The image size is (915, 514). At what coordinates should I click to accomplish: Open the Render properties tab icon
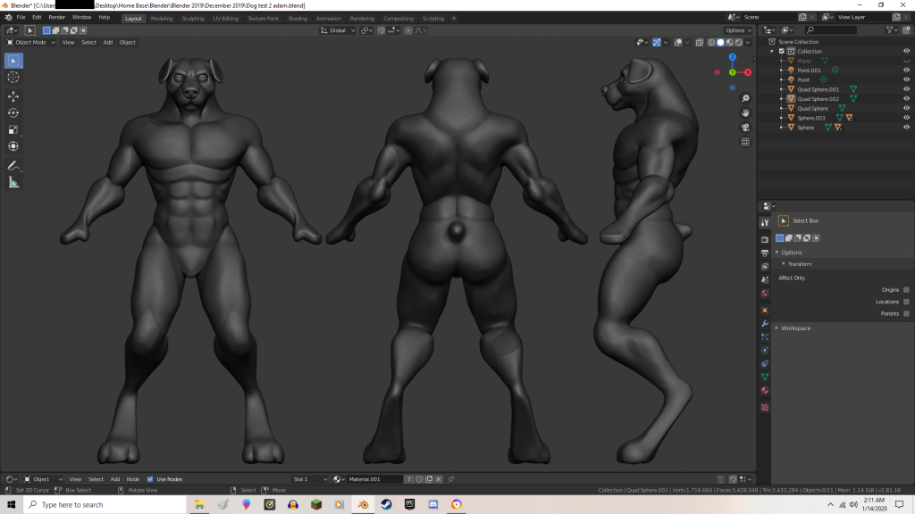tap(765, 239)
